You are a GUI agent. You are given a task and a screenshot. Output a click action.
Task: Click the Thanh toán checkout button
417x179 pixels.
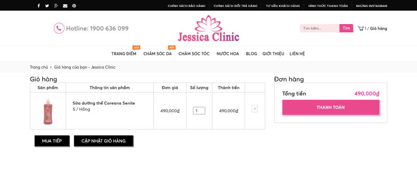click(x=330, y=107)
